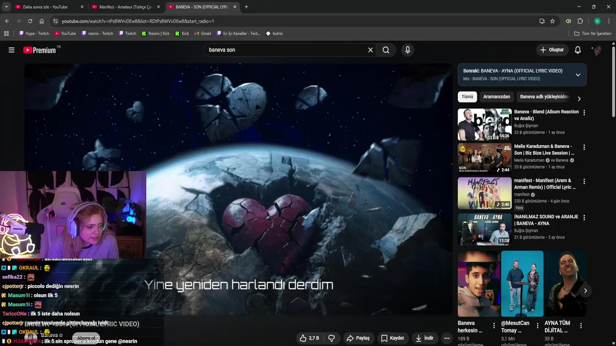Screen dimensions: 616x346
Task: Open 'İNANILMAZ SOUND ve ARANJE' video title
Action: pos(546,220)
